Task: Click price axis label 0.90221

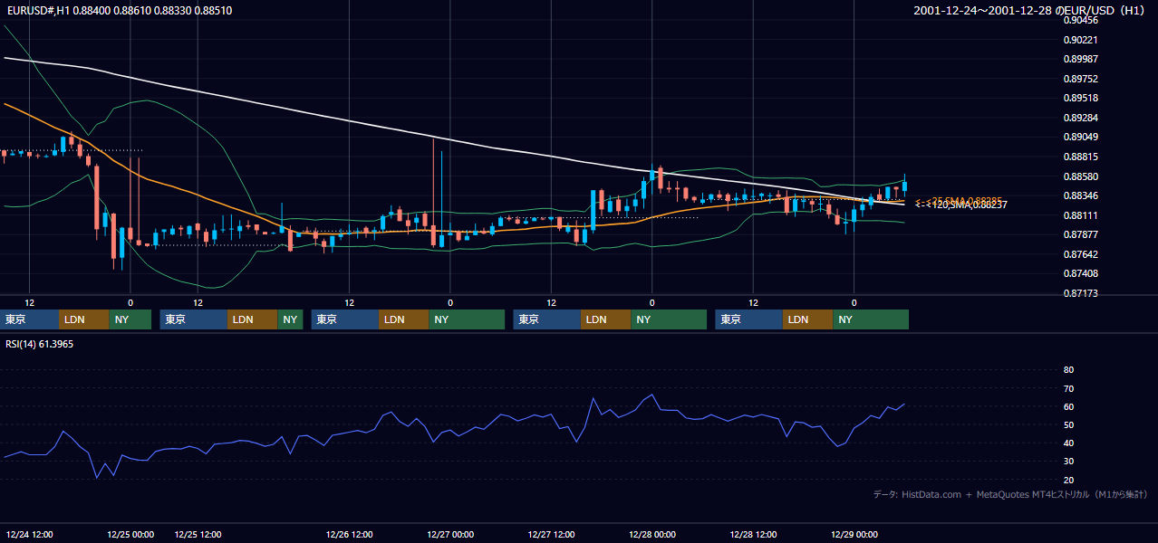Action: coord(1081,40)
